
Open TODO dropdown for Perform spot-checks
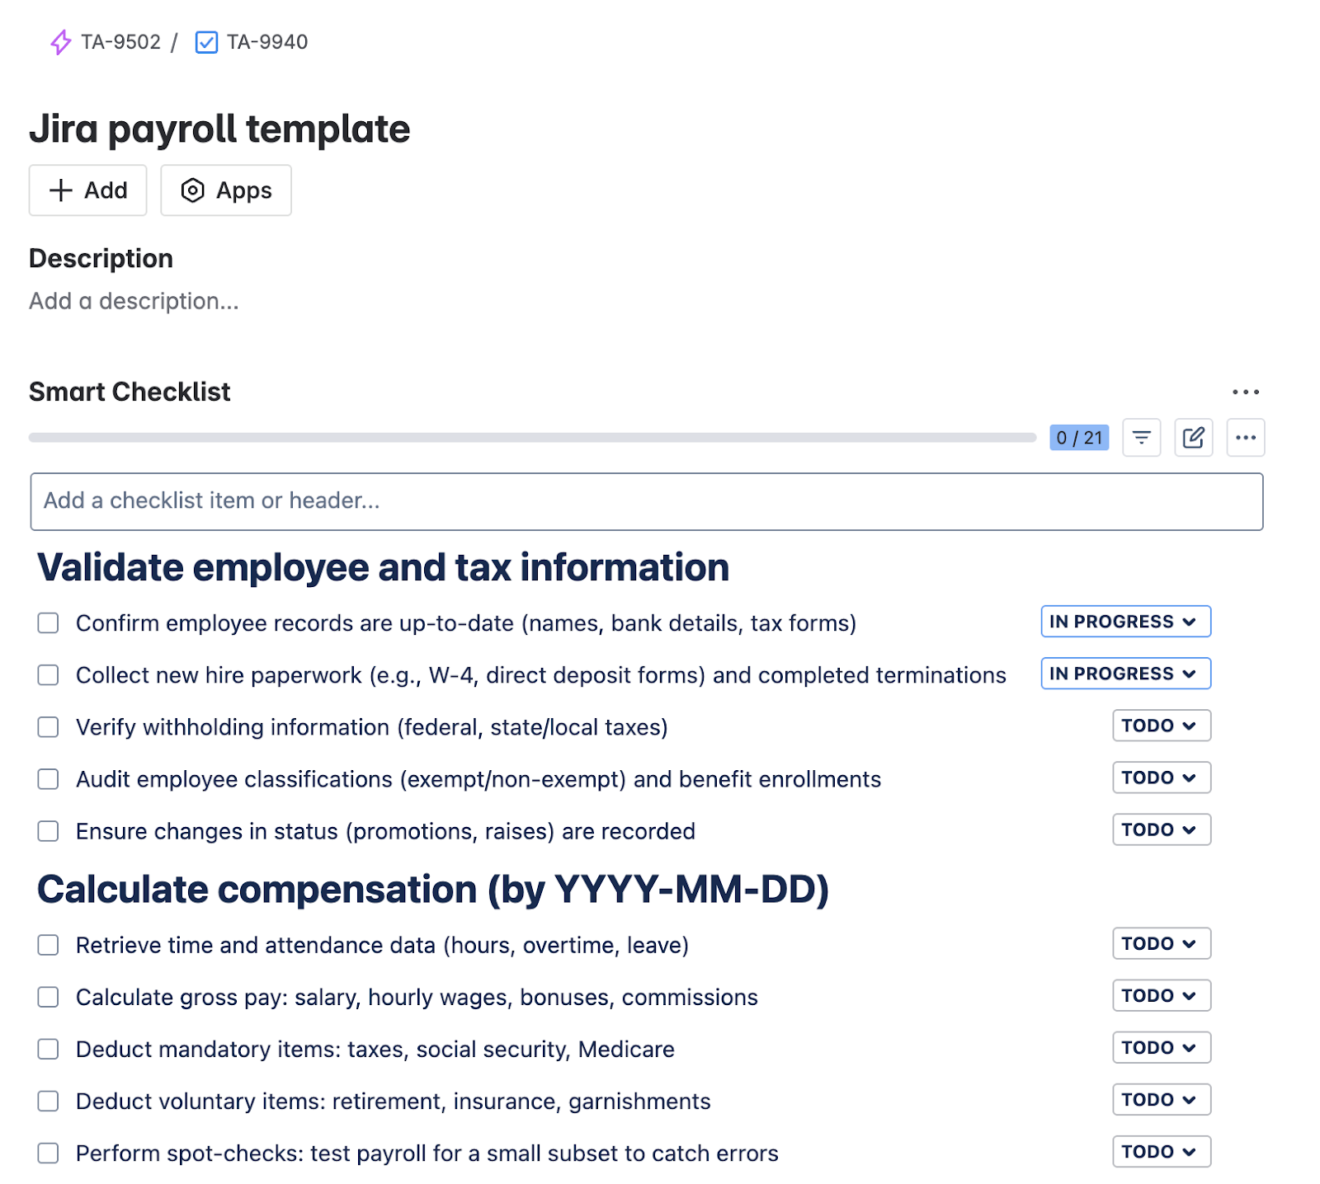coord(1162,1151)
